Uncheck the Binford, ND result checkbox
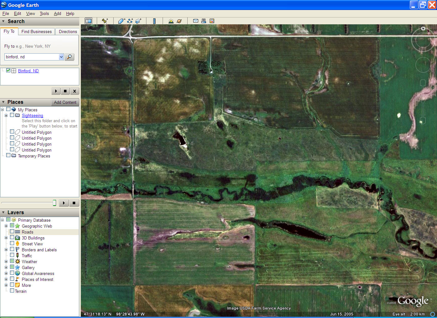 [8, 70]
